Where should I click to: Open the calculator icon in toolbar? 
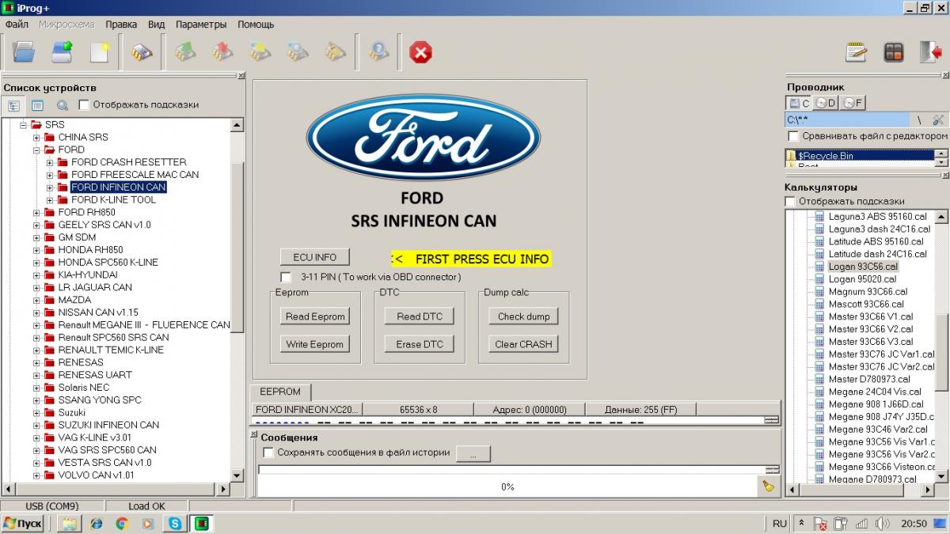[893, 53]
